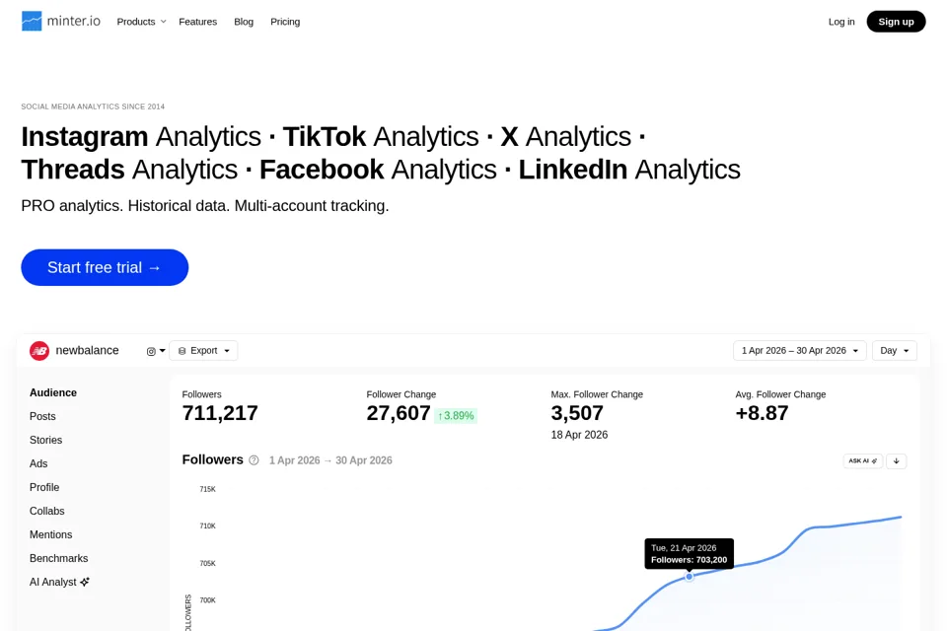
Task: Open the AI Analyst section
Action: click(x=59, y=582)
